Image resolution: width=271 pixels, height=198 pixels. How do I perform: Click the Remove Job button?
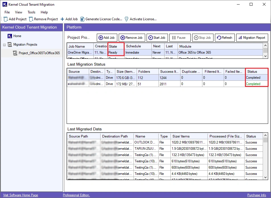(132, 38)
